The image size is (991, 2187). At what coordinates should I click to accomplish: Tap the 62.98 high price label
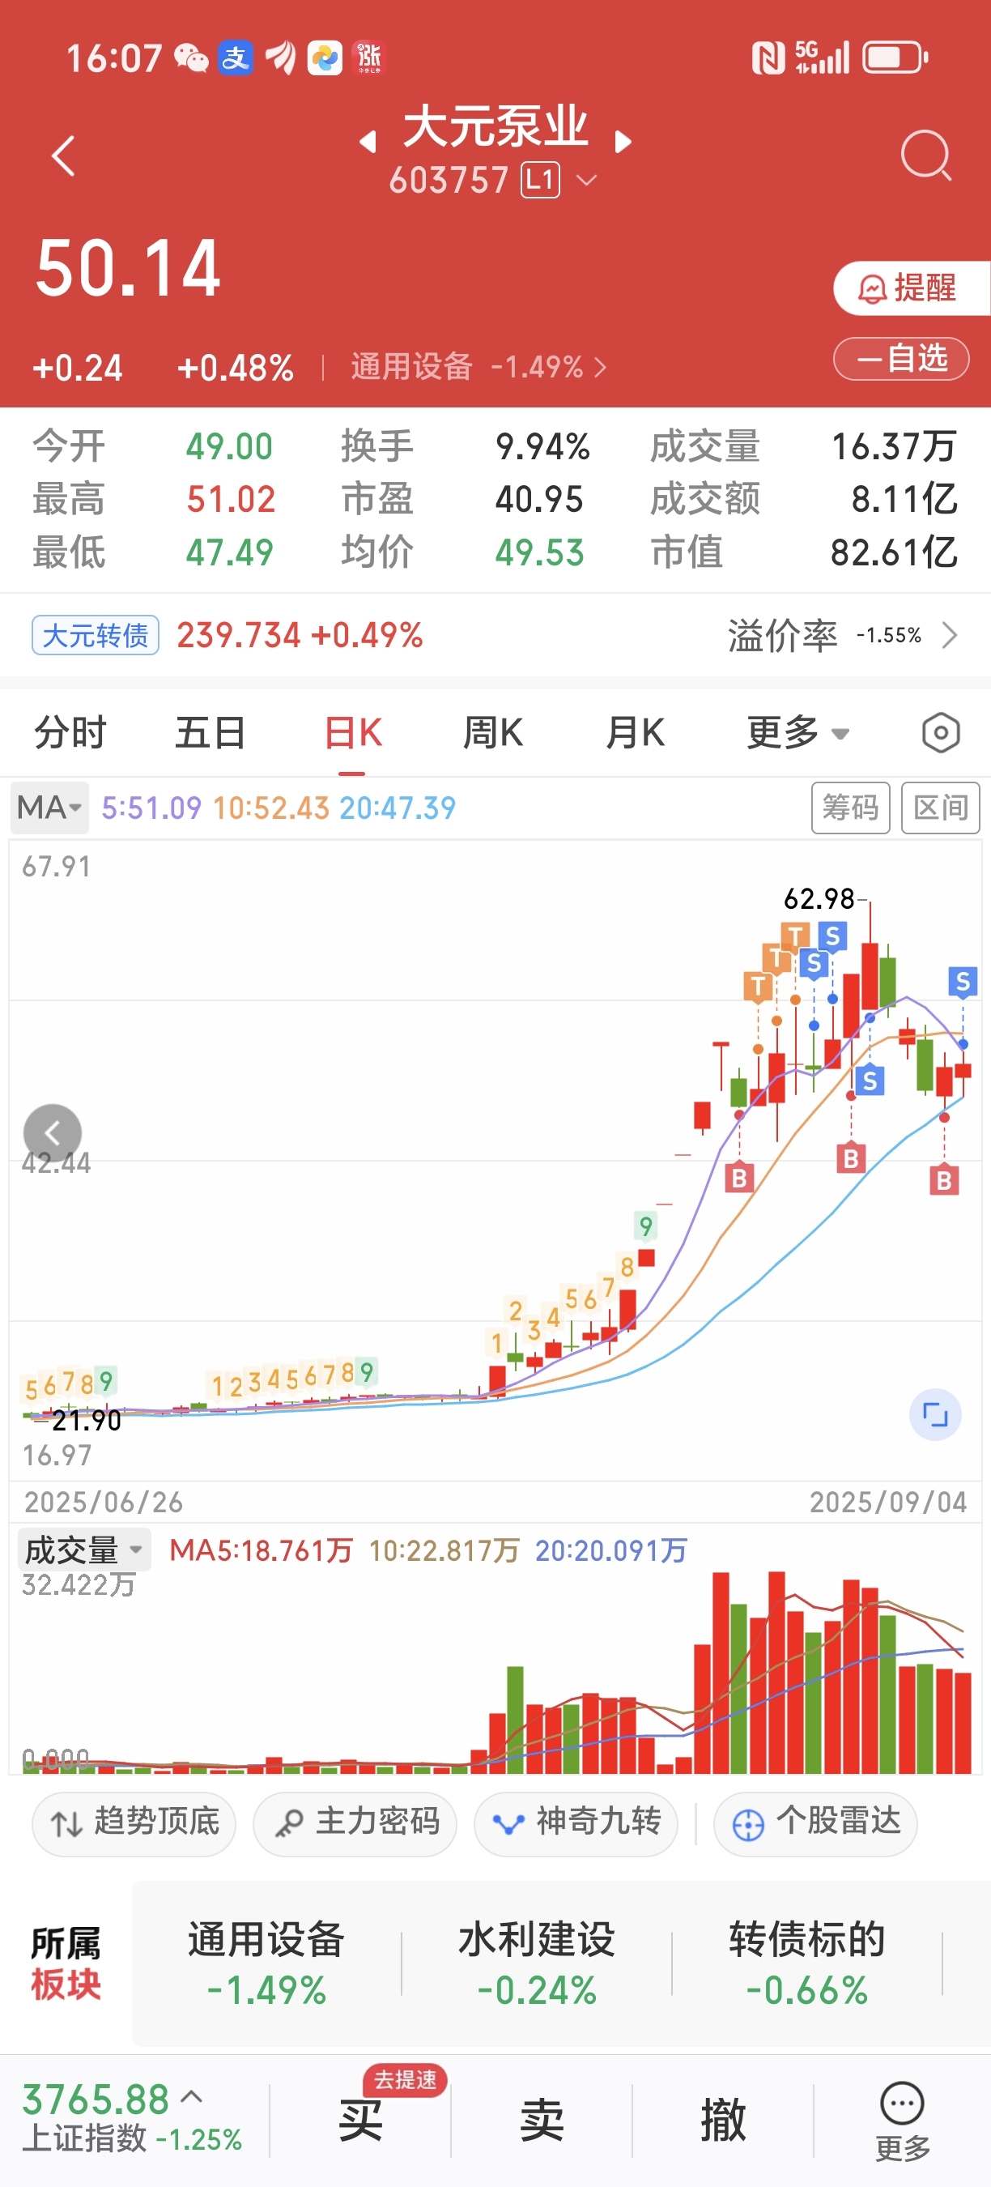point(819,898)
